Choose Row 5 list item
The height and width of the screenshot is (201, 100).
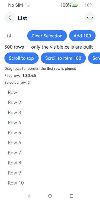[x=50, y=133]
